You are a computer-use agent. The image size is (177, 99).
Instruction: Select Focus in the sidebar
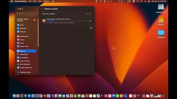pyautogui.click(x=26, y=43)
